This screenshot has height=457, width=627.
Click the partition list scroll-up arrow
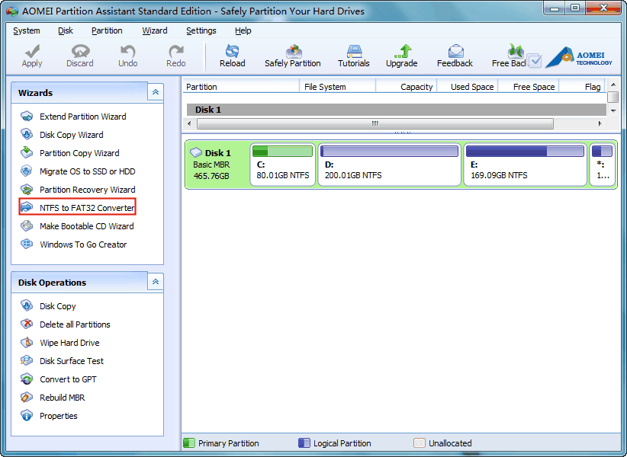pyautogui.click(x=613, y=85)
